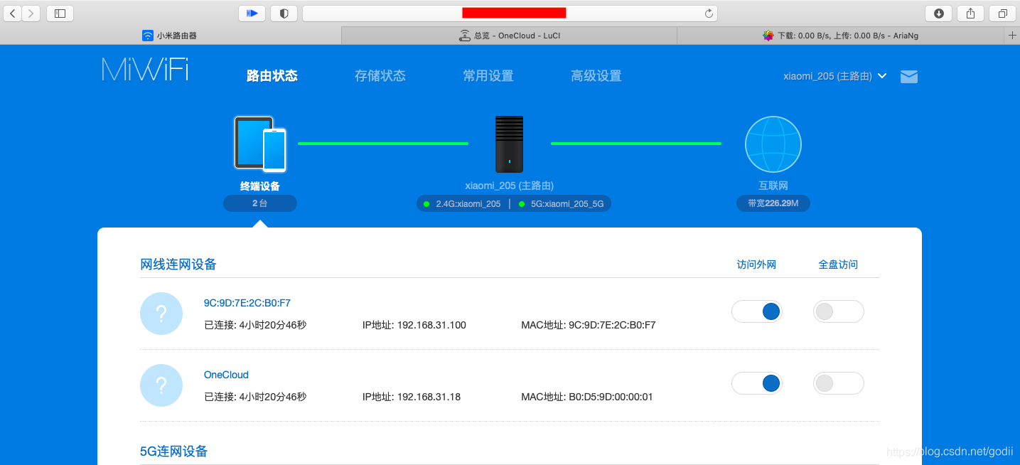The image size is (1020, 465).
Task: Switch to the AriaNg downloads tab
Action: 841,35
